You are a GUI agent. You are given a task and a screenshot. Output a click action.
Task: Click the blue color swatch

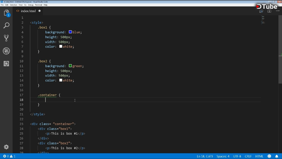(70, 32)
